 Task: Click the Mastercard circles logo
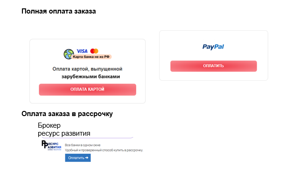[94, 51]
